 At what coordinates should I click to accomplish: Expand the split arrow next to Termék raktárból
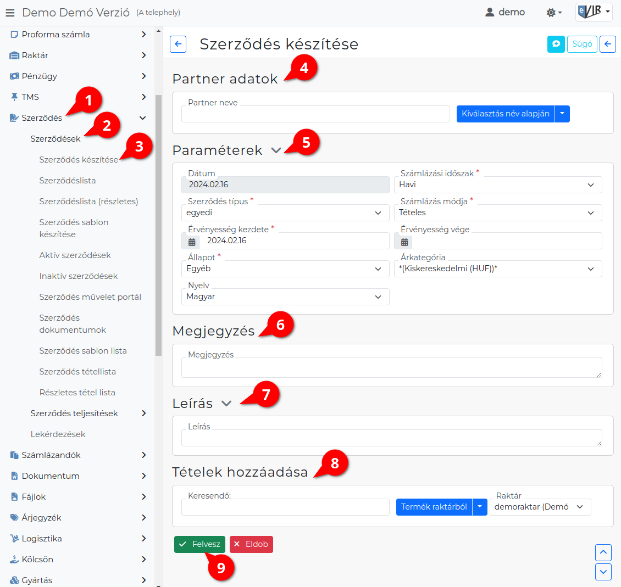tap(480, 507)
